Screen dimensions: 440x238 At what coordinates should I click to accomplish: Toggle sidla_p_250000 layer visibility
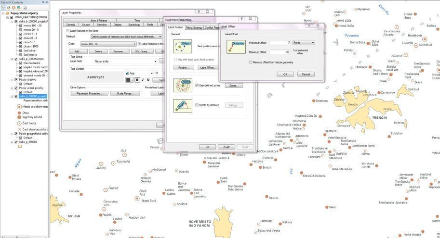pos(16,142)
